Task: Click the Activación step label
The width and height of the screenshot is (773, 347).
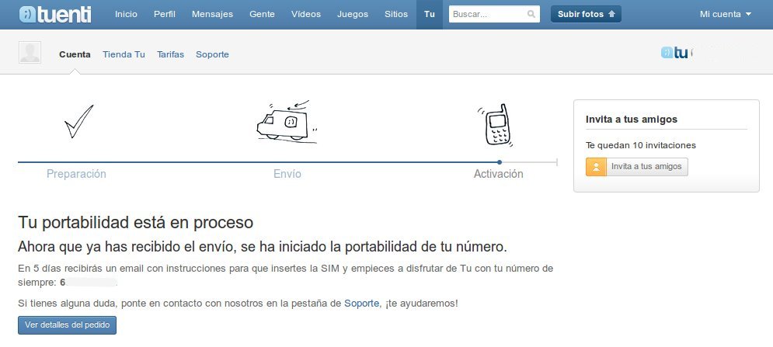Action: 499,174
